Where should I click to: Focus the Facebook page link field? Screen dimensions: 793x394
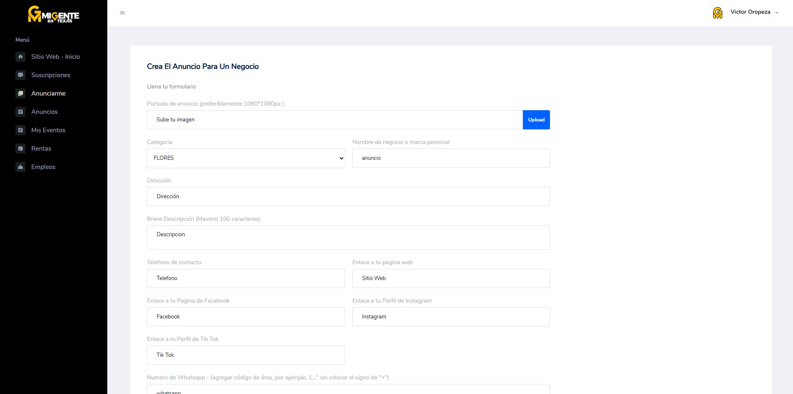(x=246, y=317)
